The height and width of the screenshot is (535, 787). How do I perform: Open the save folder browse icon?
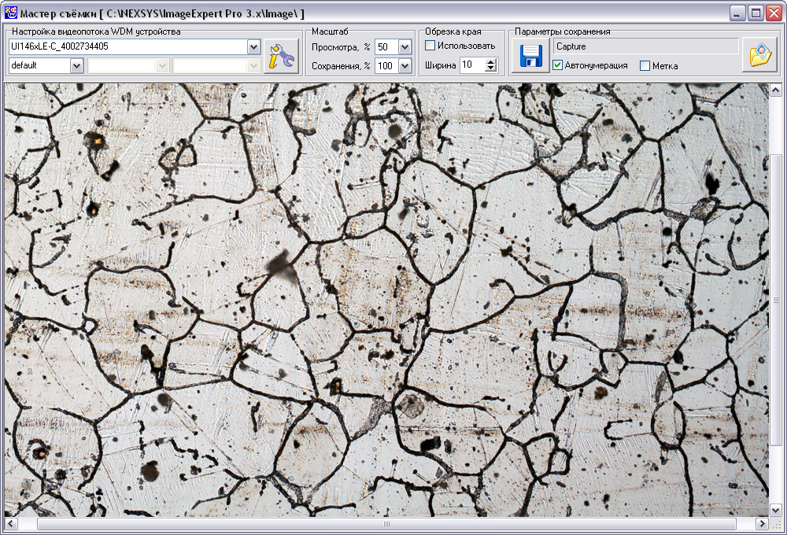[x=759, y=56]
